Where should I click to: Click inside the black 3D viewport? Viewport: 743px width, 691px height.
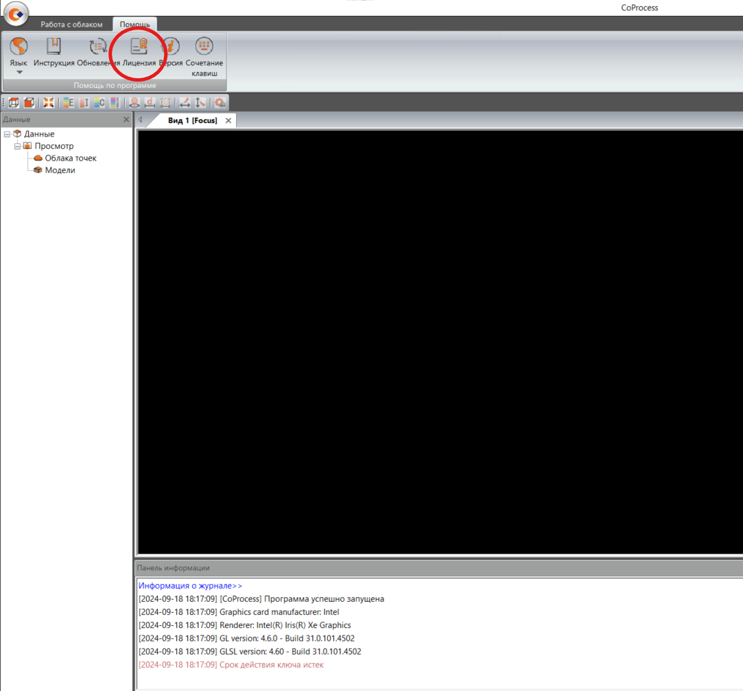click(440, 342)
